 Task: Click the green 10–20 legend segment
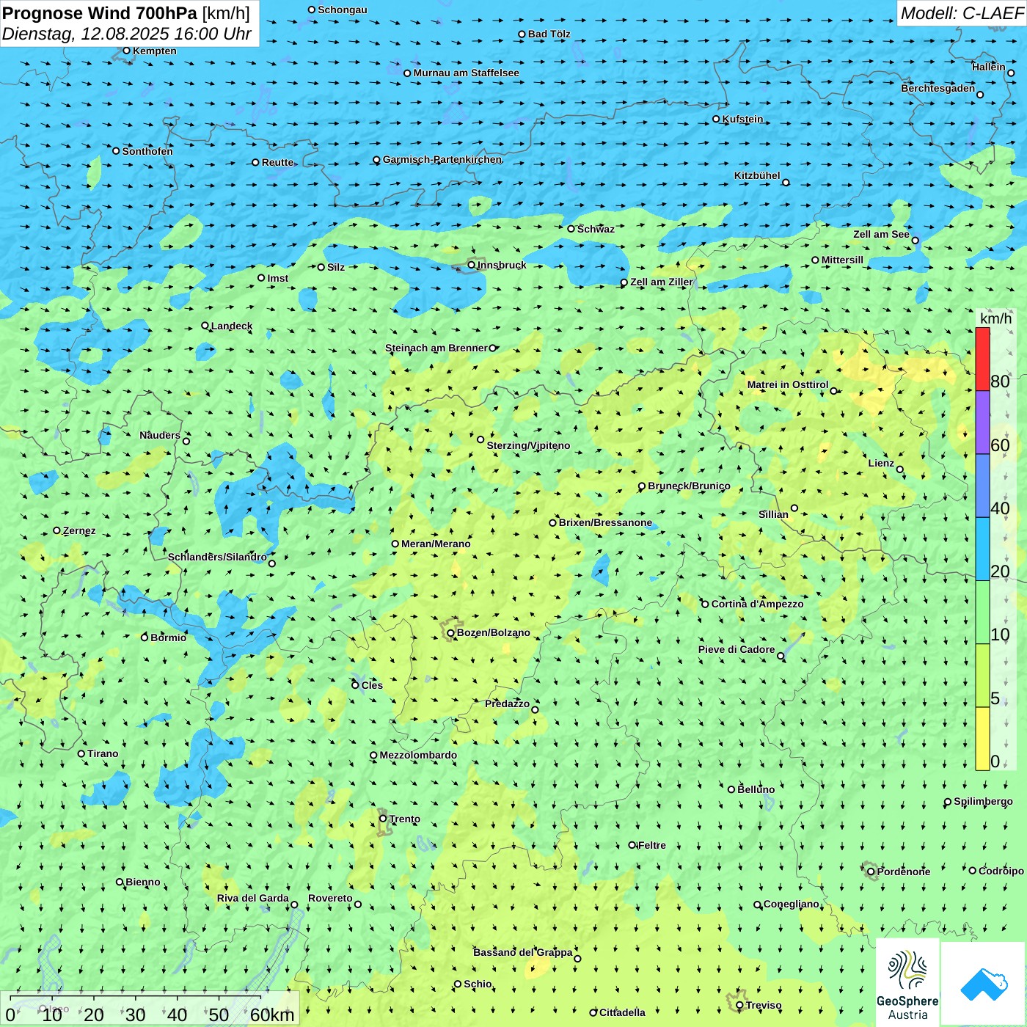pyautogui.click(x=982, y=612)
